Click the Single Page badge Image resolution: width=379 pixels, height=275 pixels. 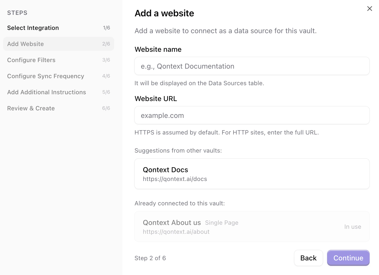tap(221, 223)
